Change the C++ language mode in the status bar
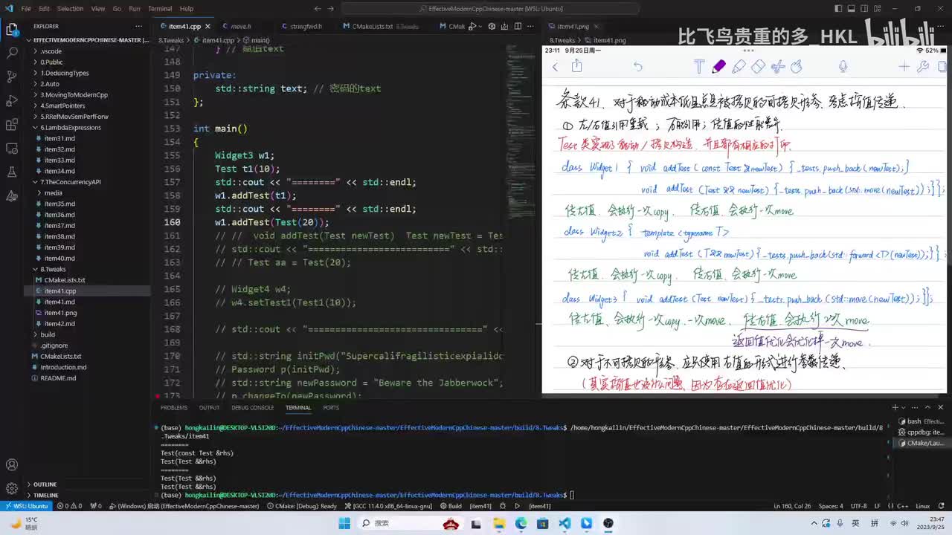 (x=904, y=506)
